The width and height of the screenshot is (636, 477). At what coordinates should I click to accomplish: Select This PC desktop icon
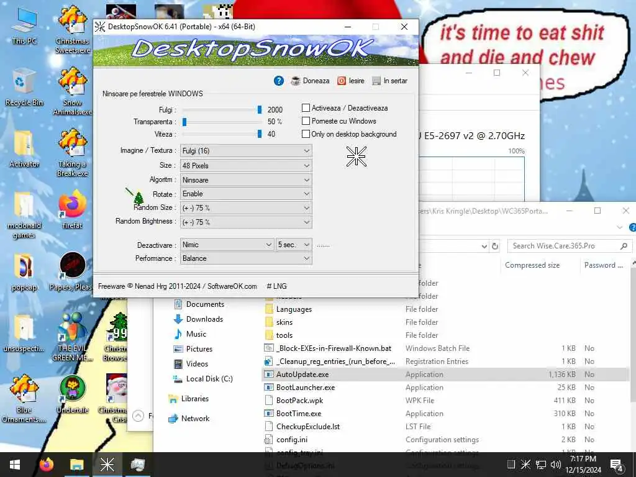(x=24, y=25)
